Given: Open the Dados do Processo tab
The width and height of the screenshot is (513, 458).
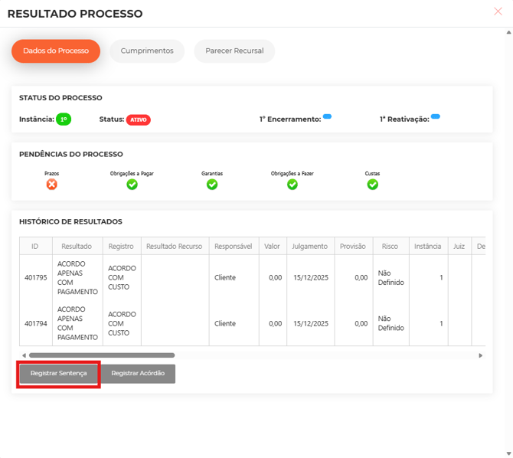Looking at the screenshot, I should [56, 51].
